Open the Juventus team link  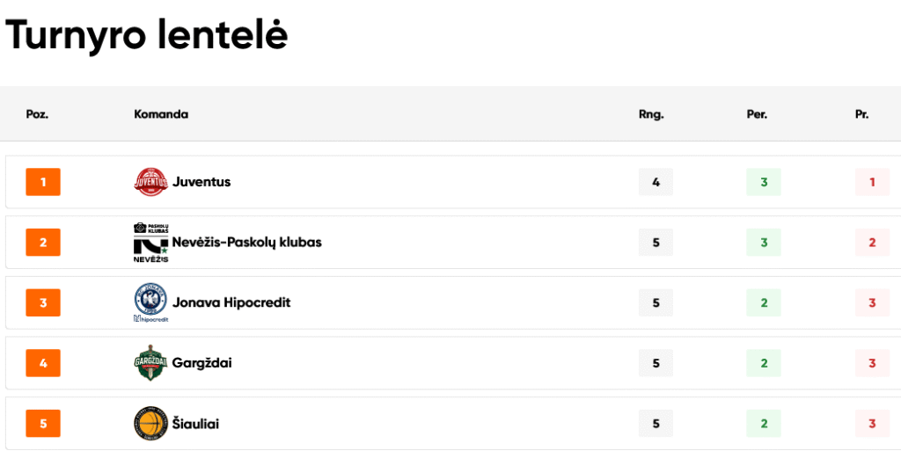coord(201,182)
